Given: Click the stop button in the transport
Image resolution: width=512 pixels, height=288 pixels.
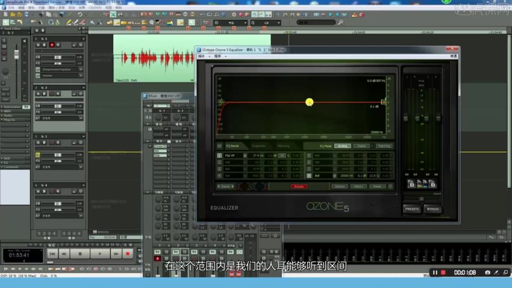Looking at the screenshot, I should click(80, 254).
